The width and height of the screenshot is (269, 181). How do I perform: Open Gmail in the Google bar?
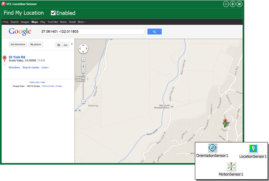click(72, 22)
